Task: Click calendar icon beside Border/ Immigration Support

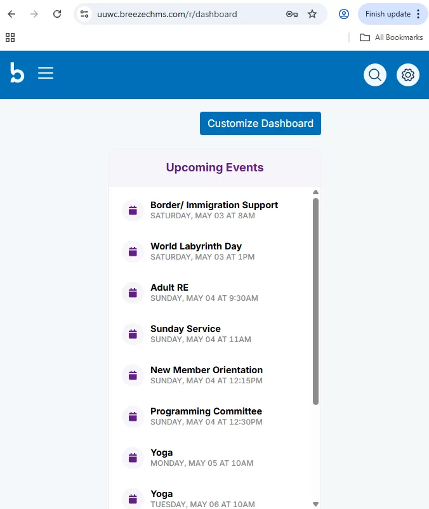Action: click(x=133, y=211)
